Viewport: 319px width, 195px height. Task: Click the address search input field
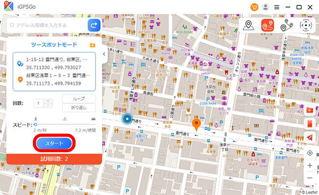click(x=48, y=25)
